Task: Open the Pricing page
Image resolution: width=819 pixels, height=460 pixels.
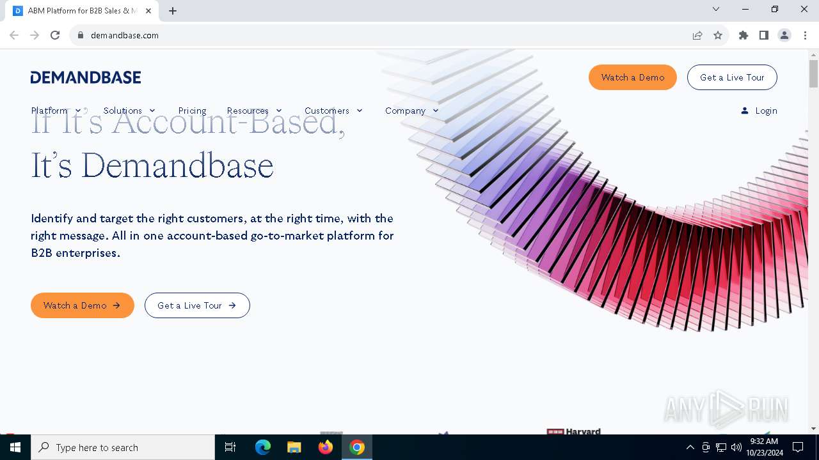Action: [192, 111]
